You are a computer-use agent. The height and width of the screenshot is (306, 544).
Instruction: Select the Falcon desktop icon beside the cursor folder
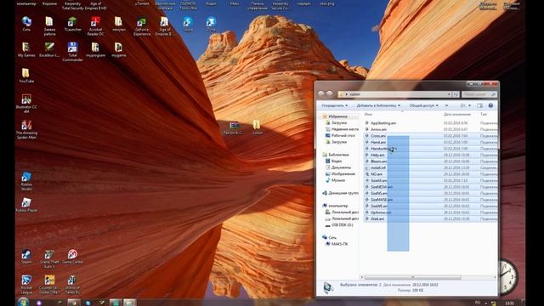pyautogui.click(x=235, y=127)
